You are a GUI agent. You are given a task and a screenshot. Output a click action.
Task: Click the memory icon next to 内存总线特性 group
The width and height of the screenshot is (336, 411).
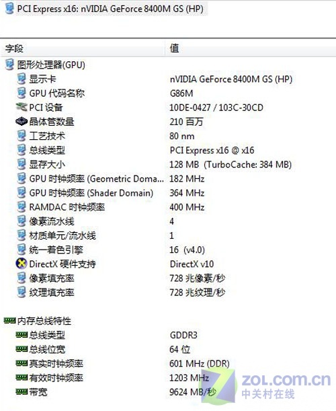(9, 320)
